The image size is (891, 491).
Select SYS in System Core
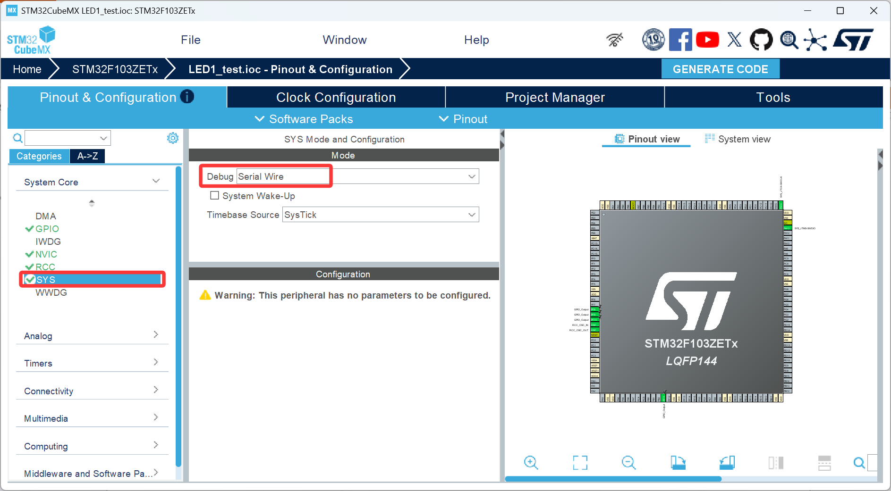coord(92,280)
